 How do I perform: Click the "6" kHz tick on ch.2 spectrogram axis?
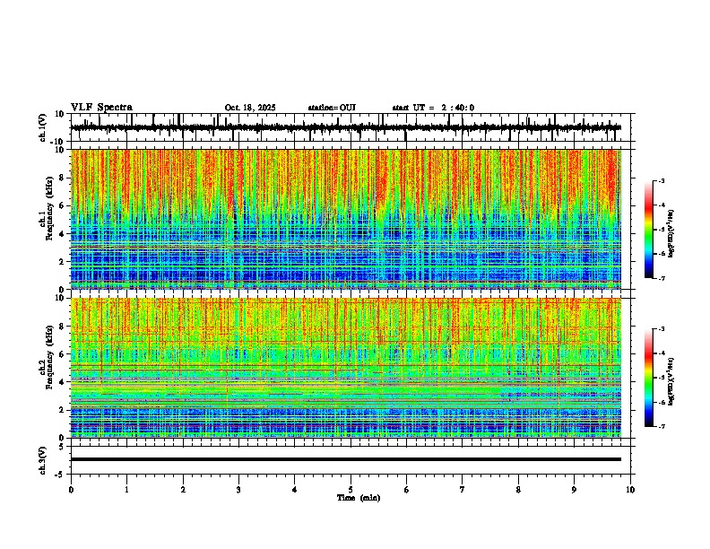tap(63, 354)
